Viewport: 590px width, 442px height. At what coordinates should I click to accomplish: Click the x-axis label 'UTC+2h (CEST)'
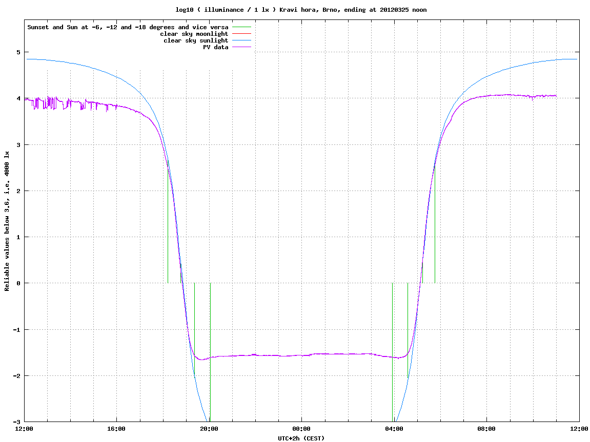[301, 438]
